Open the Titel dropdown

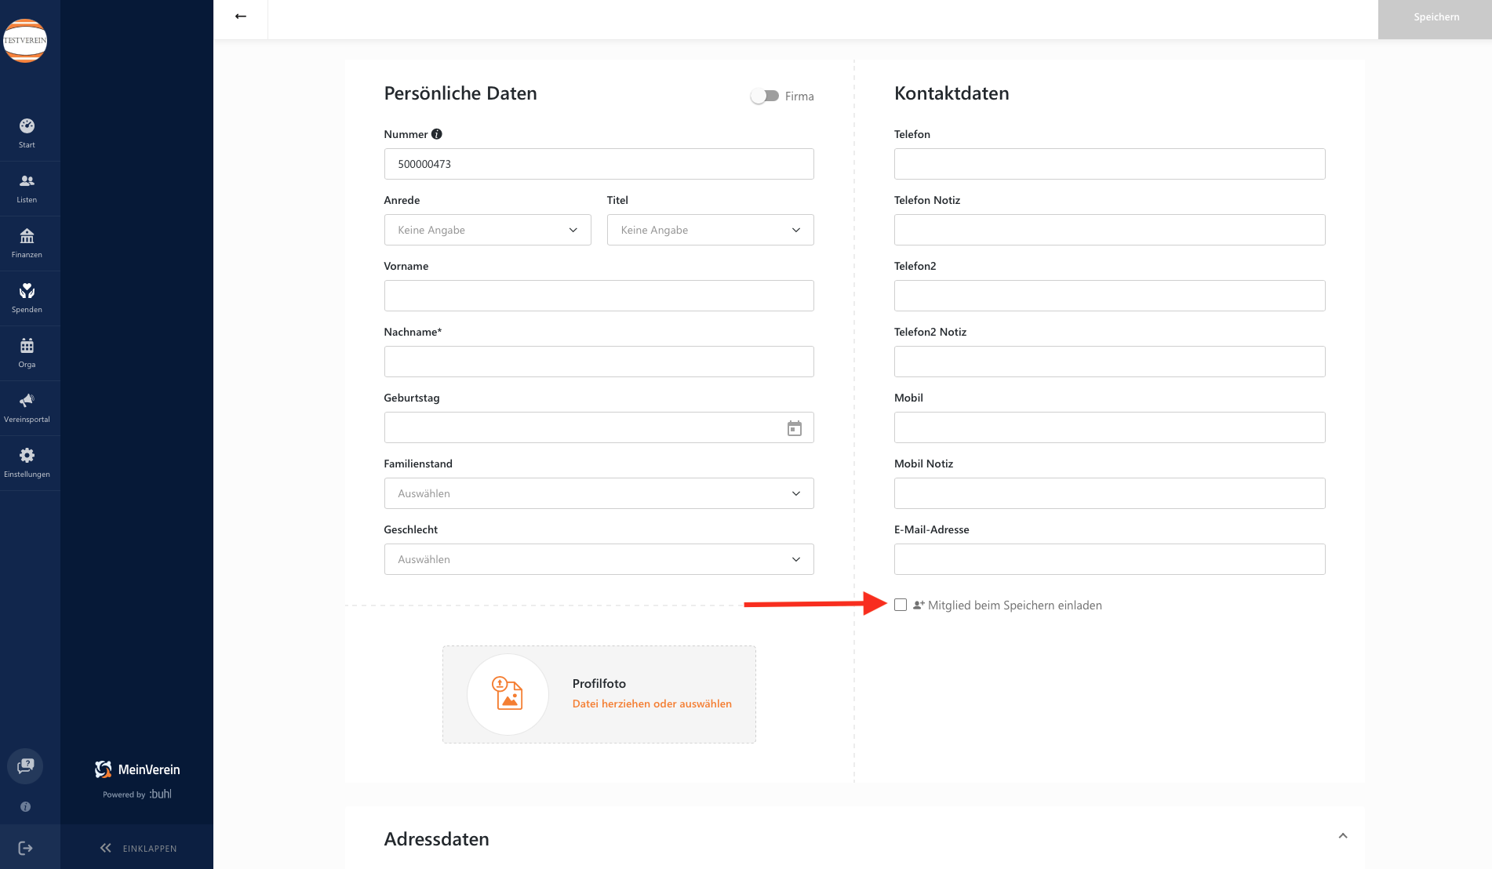pos(710,230)
